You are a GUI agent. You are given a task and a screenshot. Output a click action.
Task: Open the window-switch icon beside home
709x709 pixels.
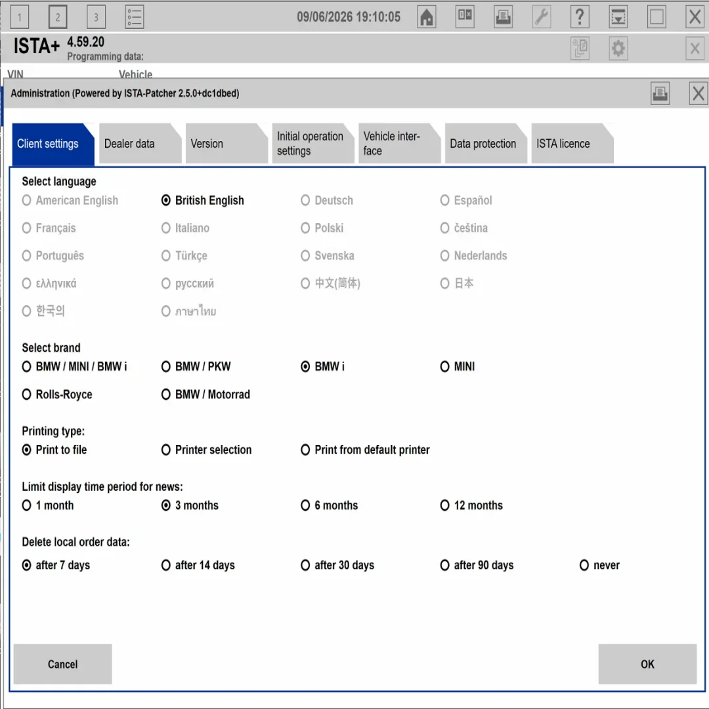tap(465, 17)
